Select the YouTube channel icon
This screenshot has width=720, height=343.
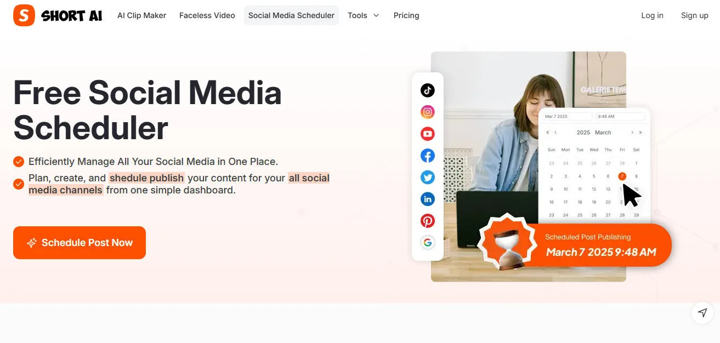click(428, 133)
